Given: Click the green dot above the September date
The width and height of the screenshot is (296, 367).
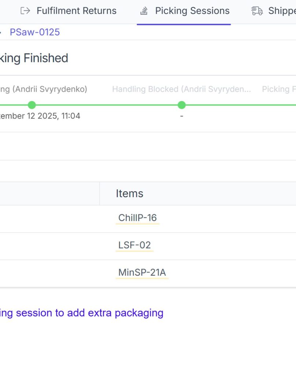Looking at the screenshot, I should click(x=32, y=105).
